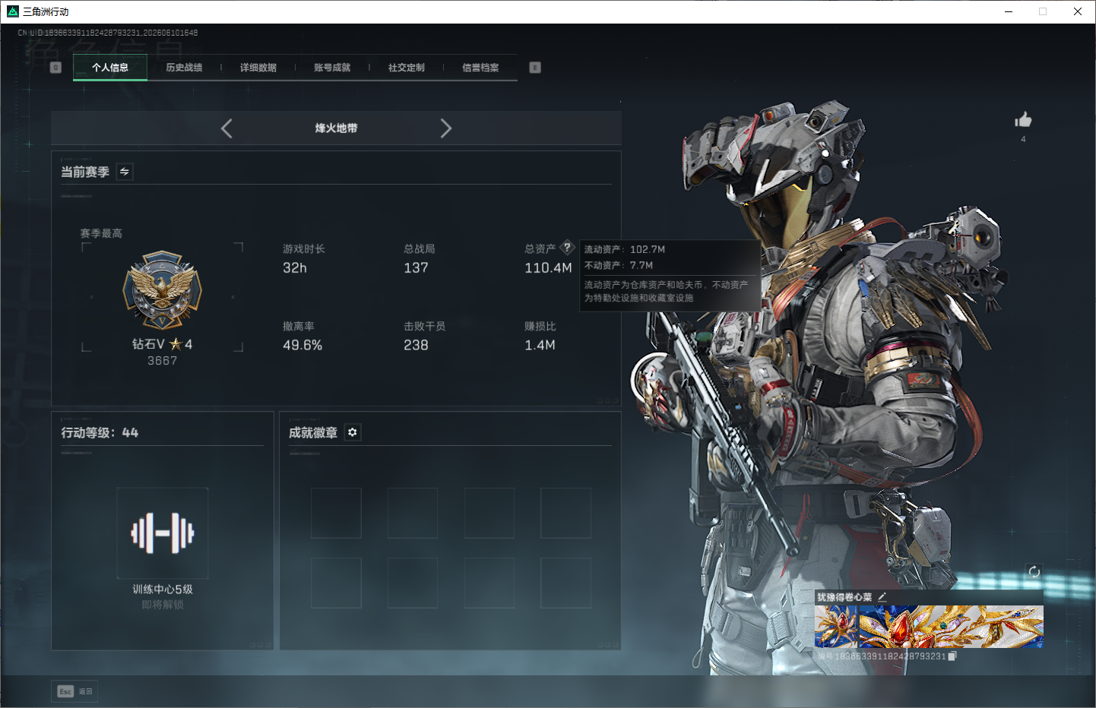Click the Q previous-tab key icon
This screenshot has height=708, width=1096.
[x=55, y=68]
